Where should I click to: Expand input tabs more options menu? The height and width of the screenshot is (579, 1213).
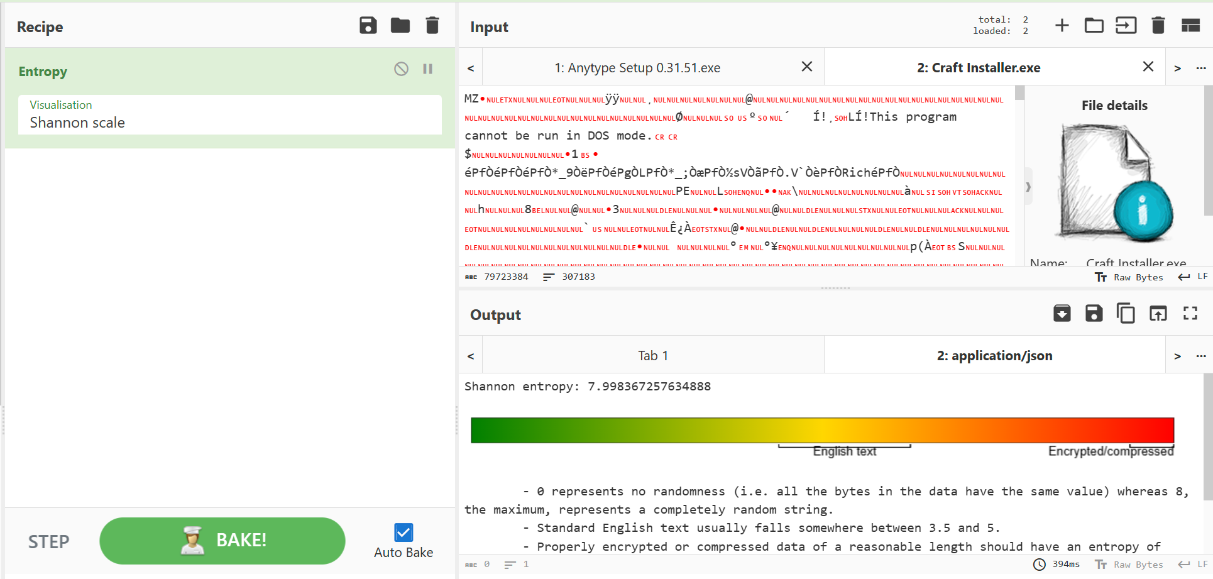click(x=1201, y=68)
